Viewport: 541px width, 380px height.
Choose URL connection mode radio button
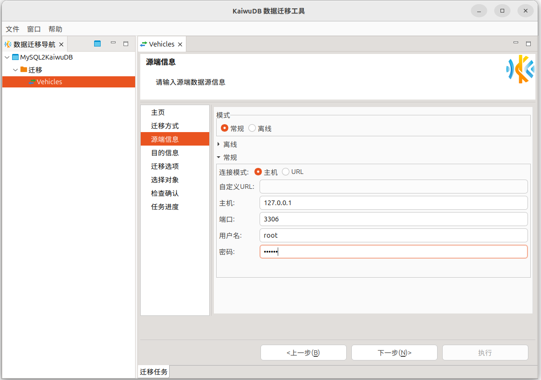(286, 172)
